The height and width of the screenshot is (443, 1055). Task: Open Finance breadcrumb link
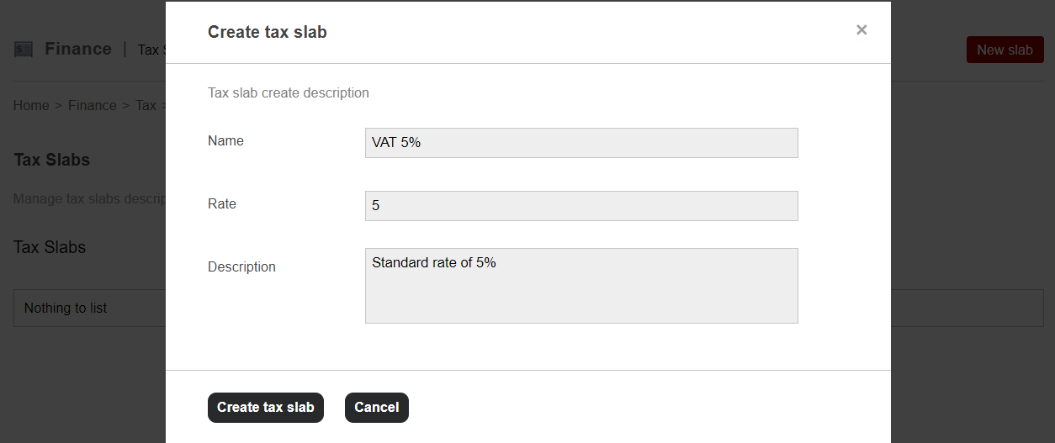tap(92, 106)
